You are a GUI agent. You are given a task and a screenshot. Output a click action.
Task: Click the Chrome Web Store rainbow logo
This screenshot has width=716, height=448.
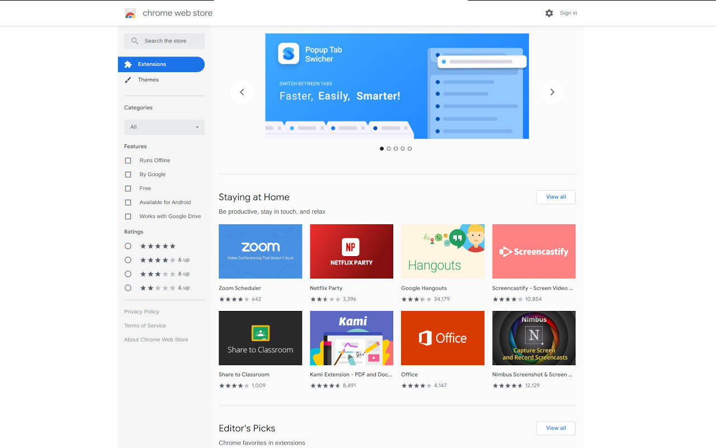(130, 13)
